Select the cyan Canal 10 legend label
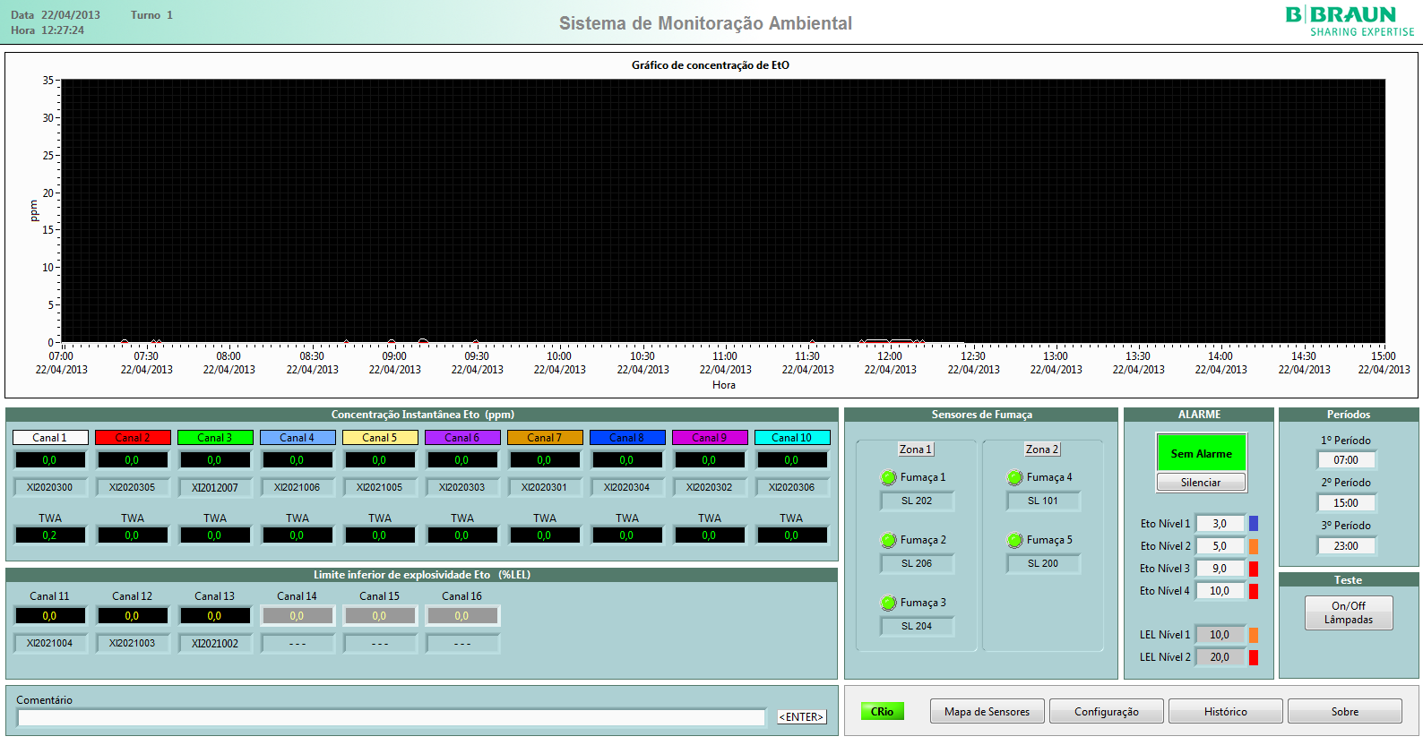 tap(792, 438)
